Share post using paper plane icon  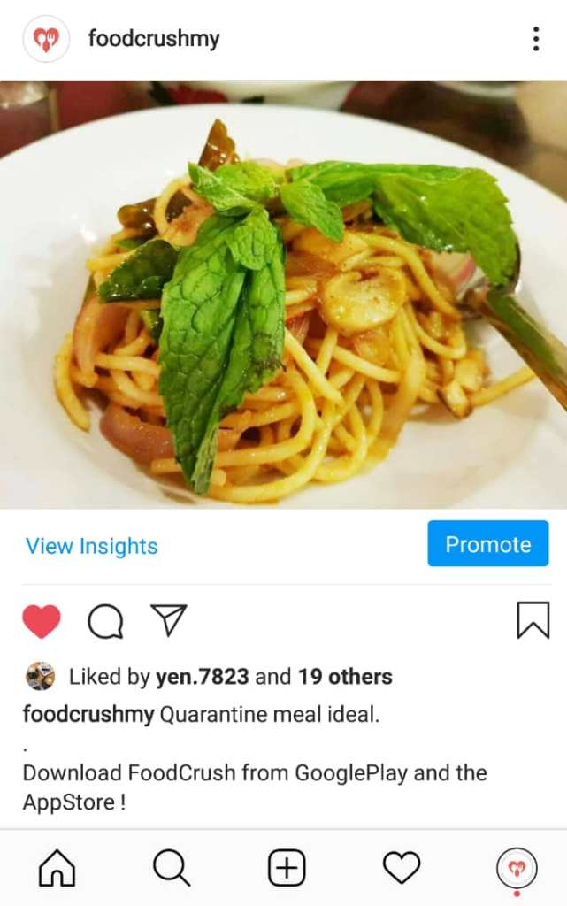point(169,620)
